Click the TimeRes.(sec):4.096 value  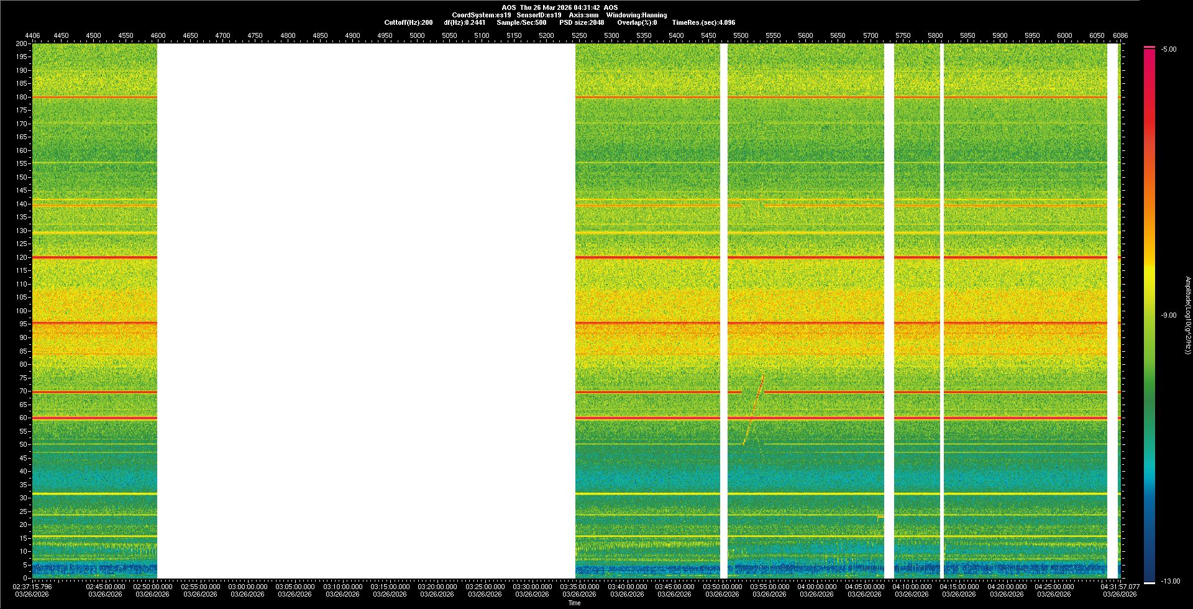coord(703,22)
